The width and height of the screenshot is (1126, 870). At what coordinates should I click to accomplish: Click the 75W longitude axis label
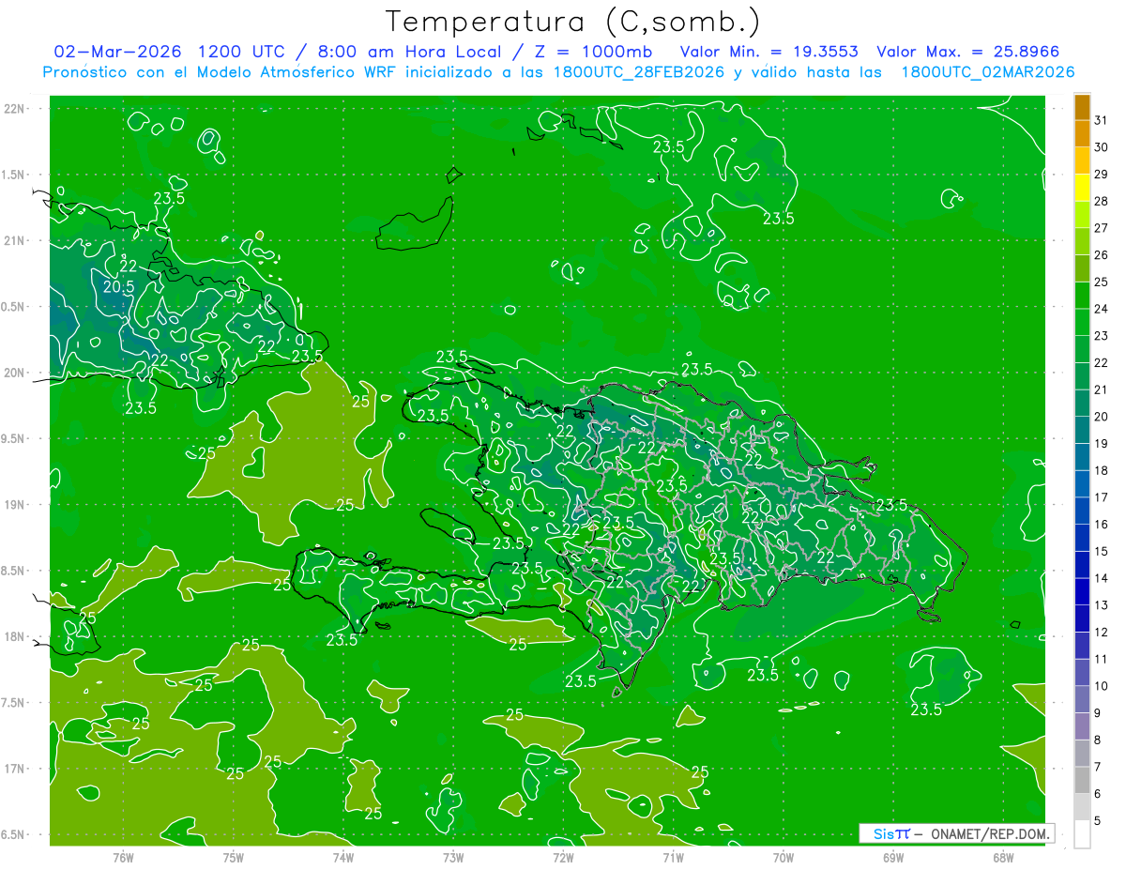(233, 858)
